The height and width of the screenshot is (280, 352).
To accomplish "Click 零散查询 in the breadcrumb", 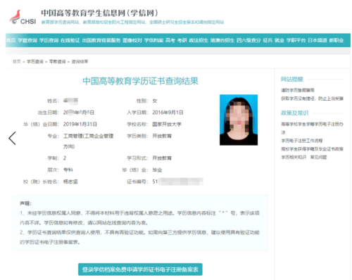I will pyautogui.click(x=58, y=62).
